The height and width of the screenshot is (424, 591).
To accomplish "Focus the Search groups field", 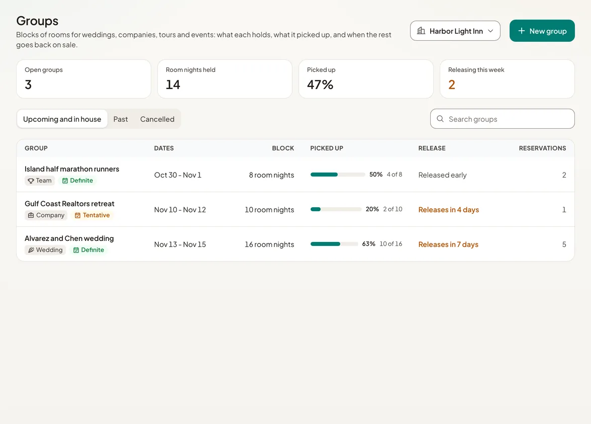I will [x=503, y=119].
